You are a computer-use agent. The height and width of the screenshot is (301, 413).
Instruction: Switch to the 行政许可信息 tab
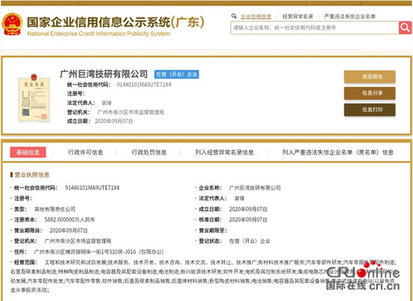coord(86,152)
